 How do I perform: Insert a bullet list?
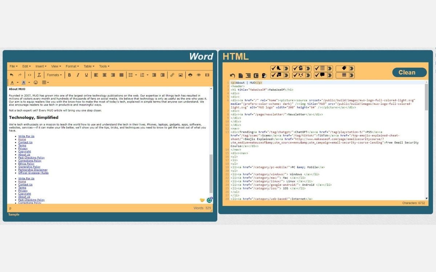(x=131, y=75)
